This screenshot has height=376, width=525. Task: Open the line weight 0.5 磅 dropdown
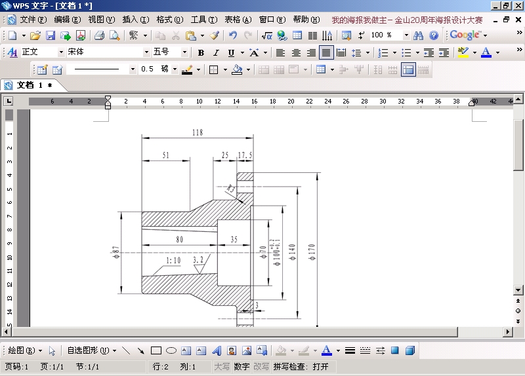[x=175, y=69]
